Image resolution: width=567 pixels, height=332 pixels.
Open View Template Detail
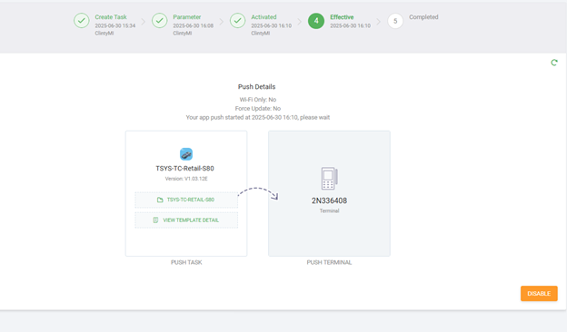(186, 220)
